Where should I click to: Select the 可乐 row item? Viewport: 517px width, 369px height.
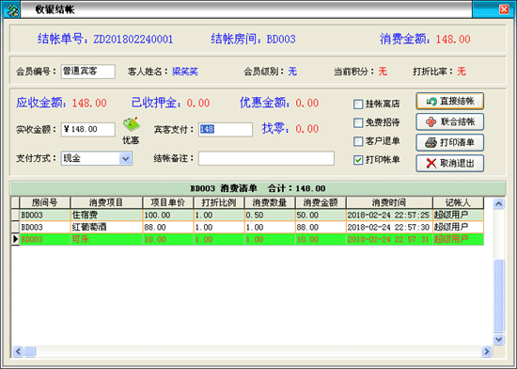click(106, 239)
